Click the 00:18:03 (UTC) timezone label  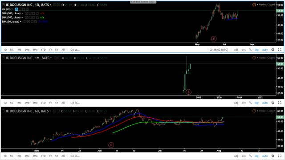219,50
